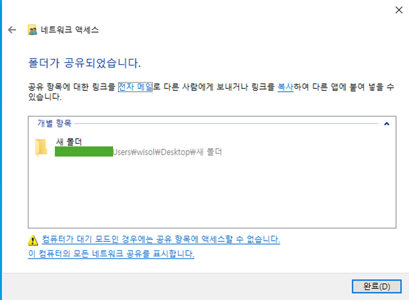
Task: Click the 네트워크 액세스 title text
Action: pos(70,30)
